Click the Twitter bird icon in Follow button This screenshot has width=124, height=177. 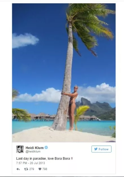tap(96, 149)
